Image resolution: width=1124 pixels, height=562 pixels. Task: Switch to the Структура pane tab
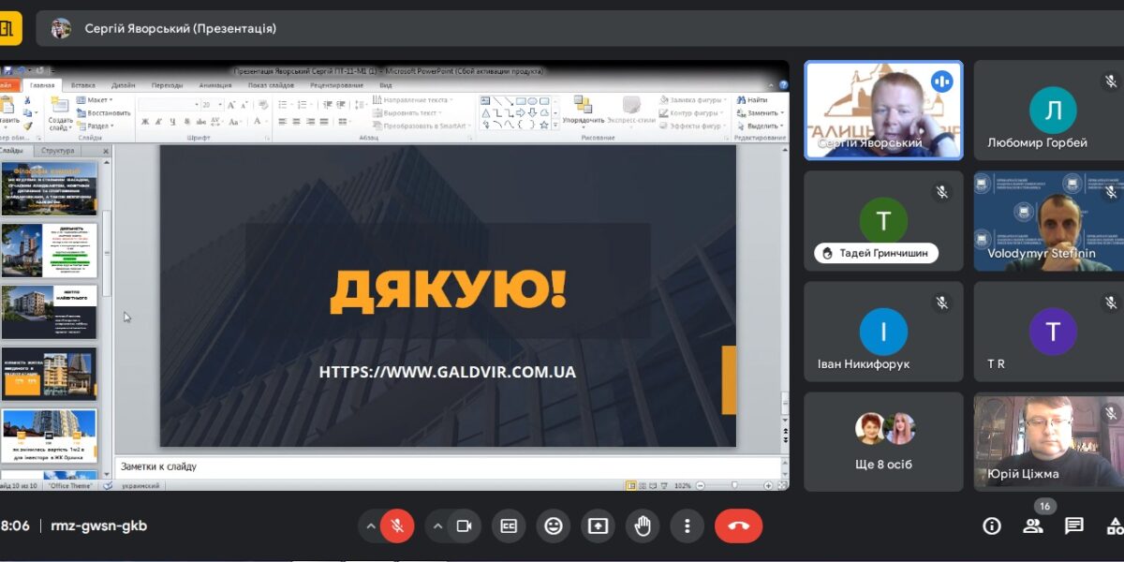click(58, 150)
